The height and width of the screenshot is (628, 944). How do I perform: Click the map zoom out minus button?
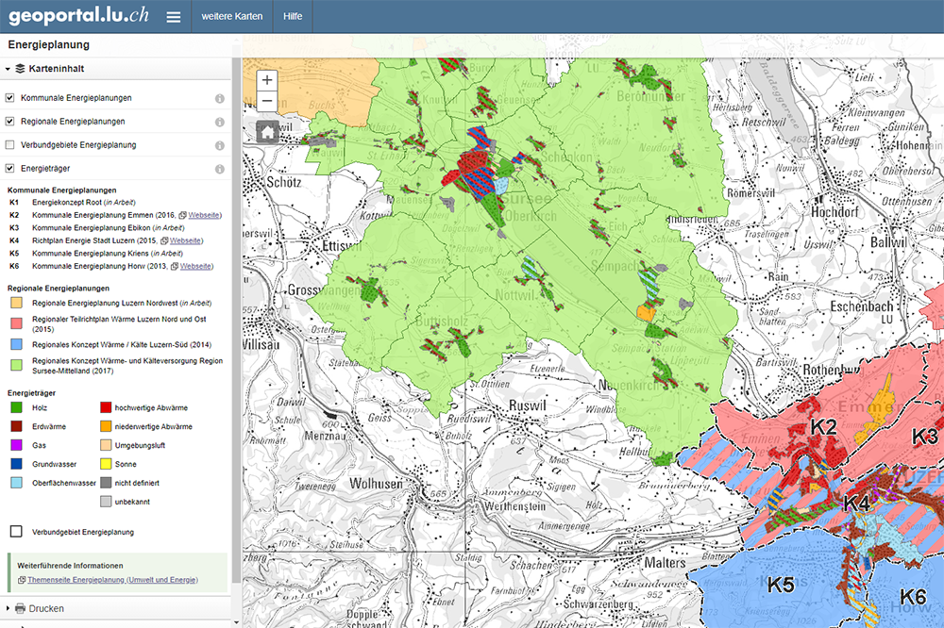[267, 102]
